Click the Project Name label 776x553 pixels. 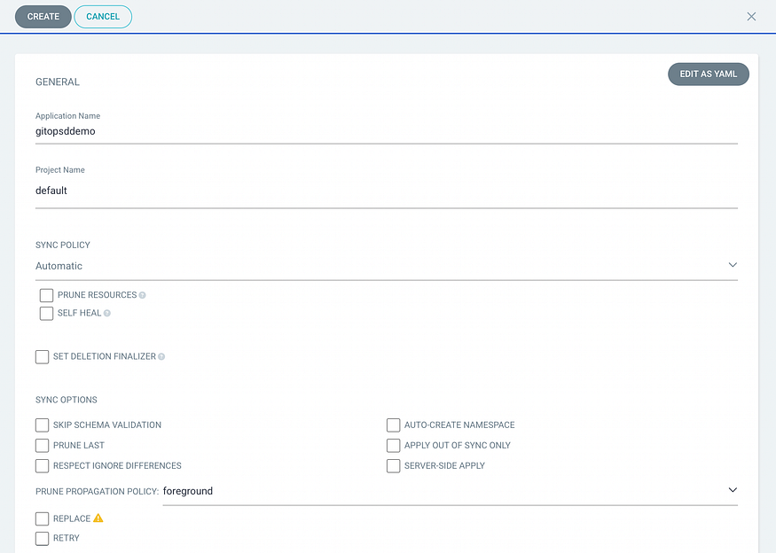coord(60,169)
